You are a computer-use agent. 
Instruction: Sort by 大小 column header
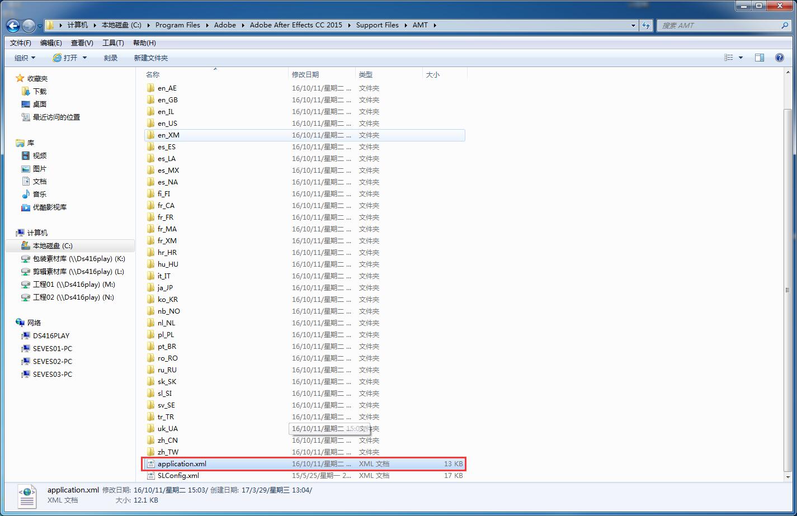[445, 74]
